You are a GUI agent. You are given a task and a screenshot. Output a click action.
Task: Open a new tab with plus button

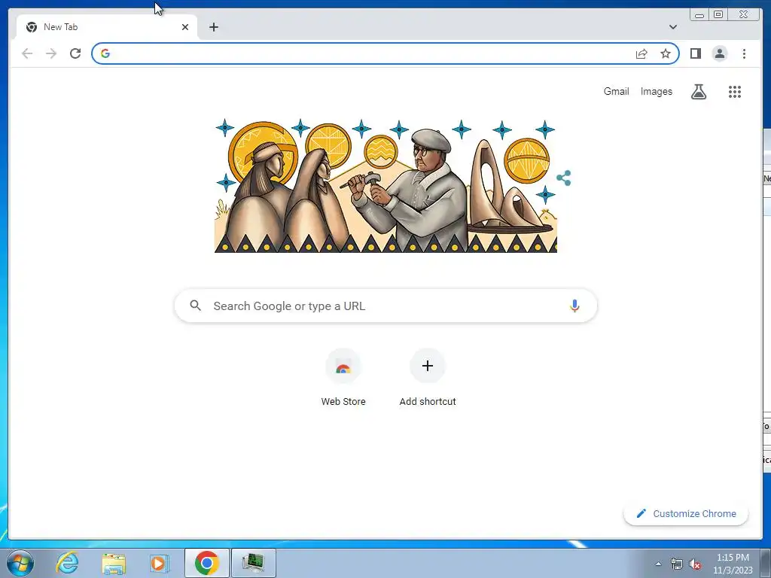tap(213, 27)
